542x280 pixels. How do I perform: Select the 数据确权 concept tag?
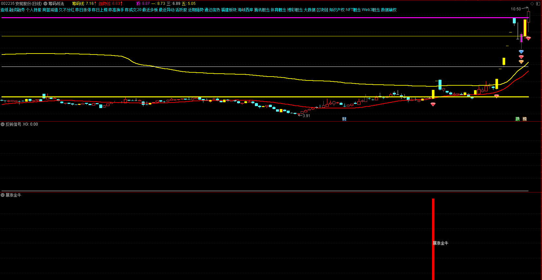click(x=389, y=10)
